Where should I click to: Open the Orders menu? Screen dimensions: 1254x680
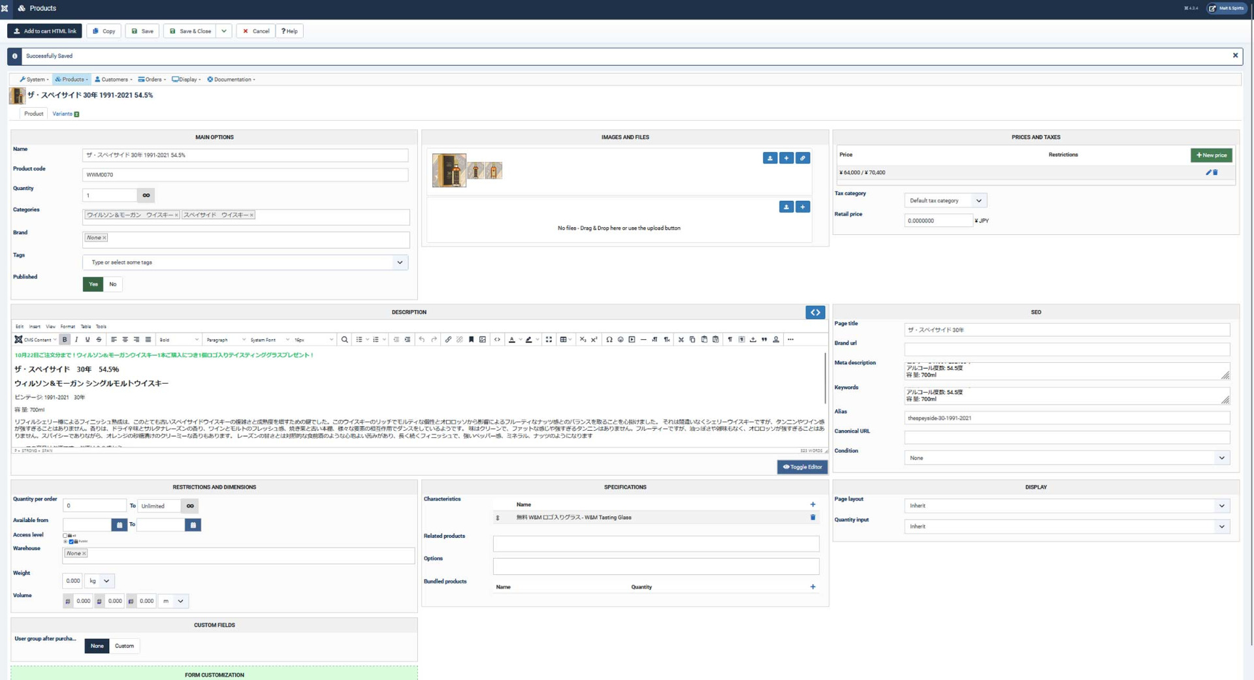[x=152, y=80]
